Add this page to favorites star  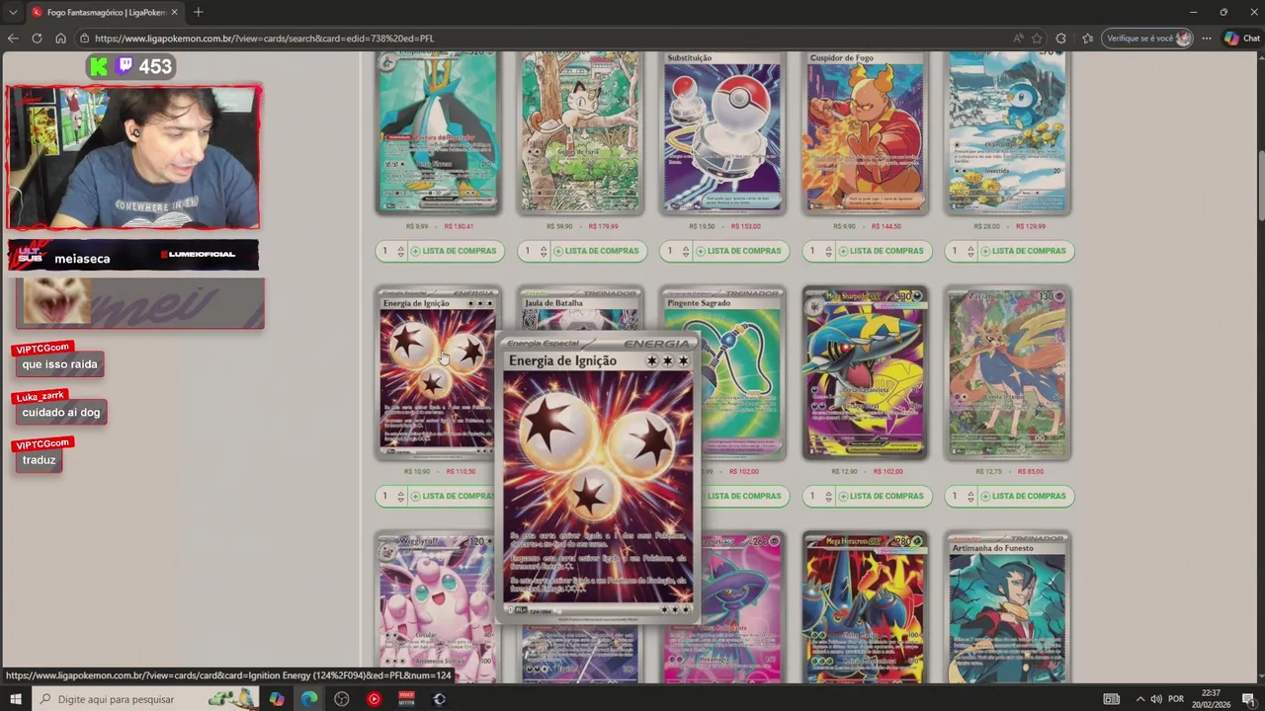[x=1037, y=39]
